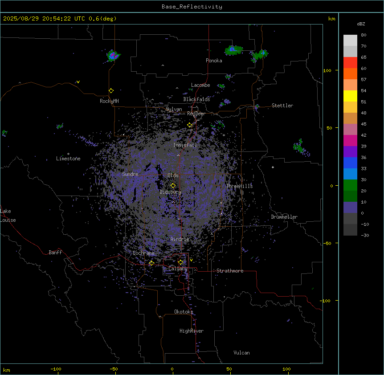The height and width of the screenshot is (375, 384).
Task: Click the yellow V marker northwest of RockyMH
Action: (78, 82)
